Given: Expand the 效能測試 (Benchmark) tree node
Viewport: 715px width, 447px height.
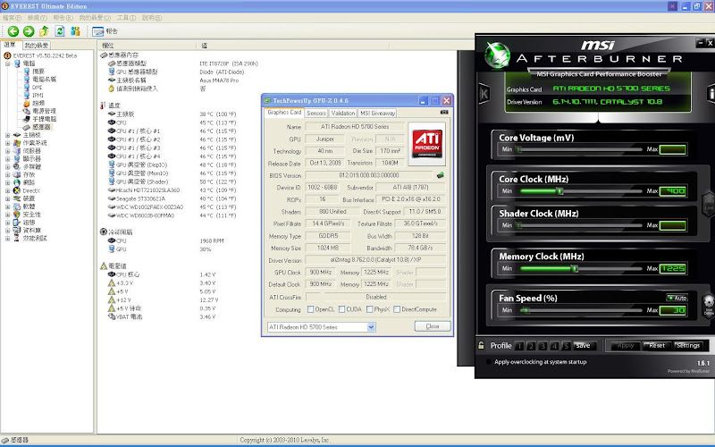Looking at the screenshot, I should coord(8,238).
